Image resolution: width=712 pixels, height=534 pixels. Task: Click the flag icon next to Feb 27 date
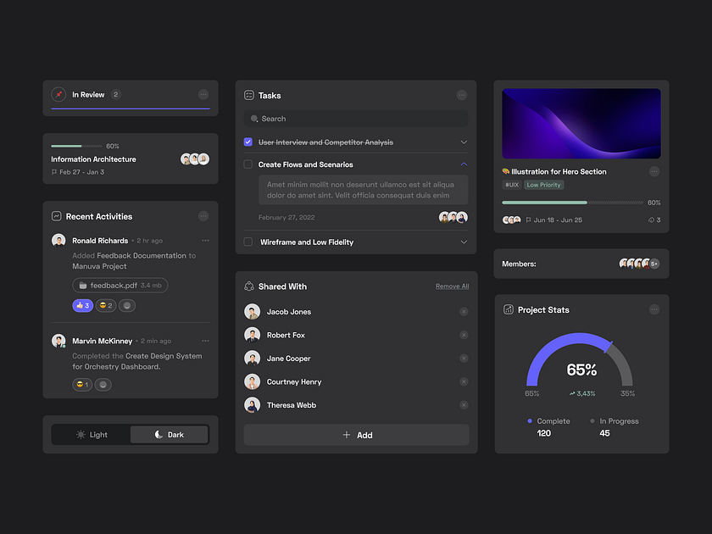[56, 170]
